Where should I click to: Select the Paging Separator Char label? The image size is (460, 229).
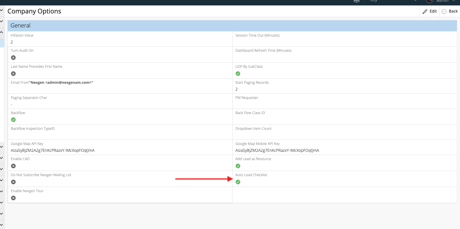29,98
